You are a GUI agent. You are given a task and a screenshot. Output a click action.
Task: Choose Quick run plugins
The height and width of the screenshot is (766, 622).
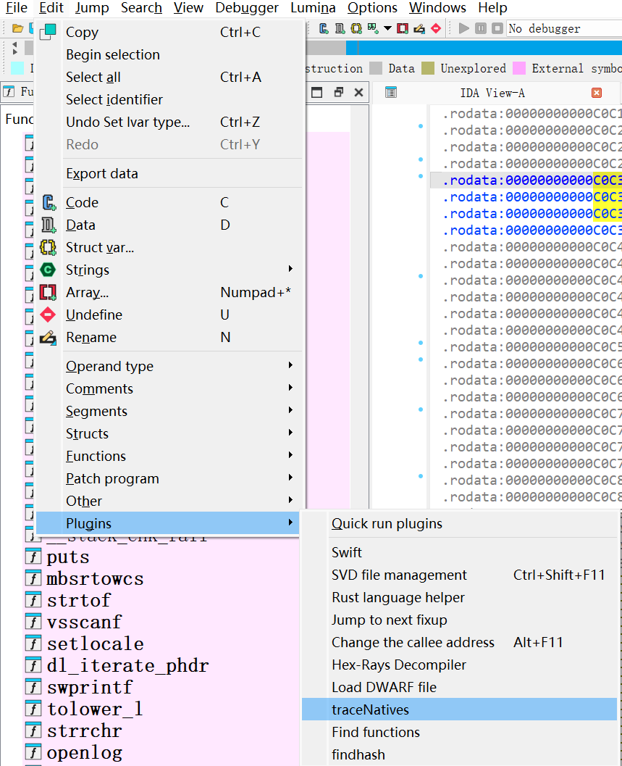(459, 523)
